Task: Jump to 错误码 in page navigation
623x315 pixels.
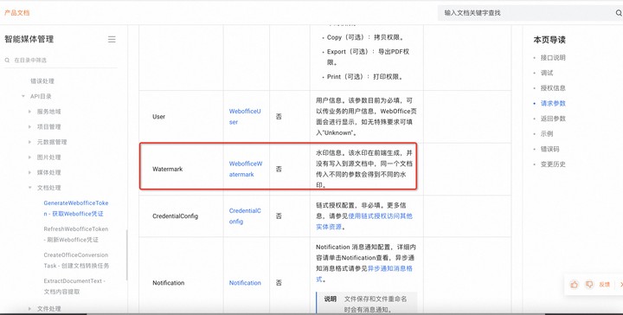Action: [x=549, y=149]
